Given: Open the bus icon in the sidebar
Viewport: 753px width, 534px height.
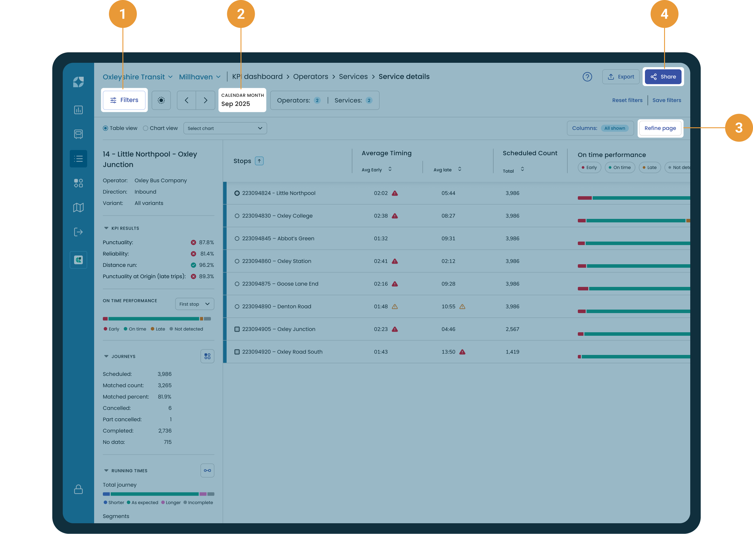Looking at the screenshot, I should coord(78,134).
